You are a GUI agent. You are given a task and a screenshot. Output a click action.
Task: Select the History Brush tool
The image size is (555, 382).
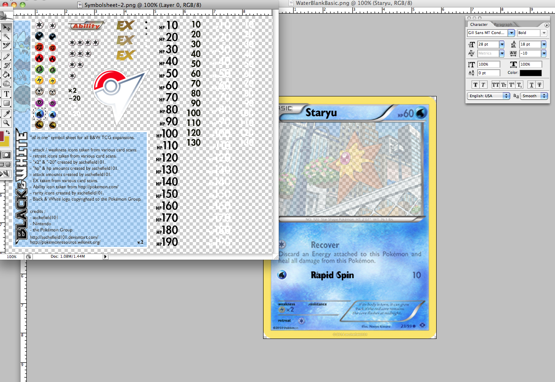(x=7, y=65)
